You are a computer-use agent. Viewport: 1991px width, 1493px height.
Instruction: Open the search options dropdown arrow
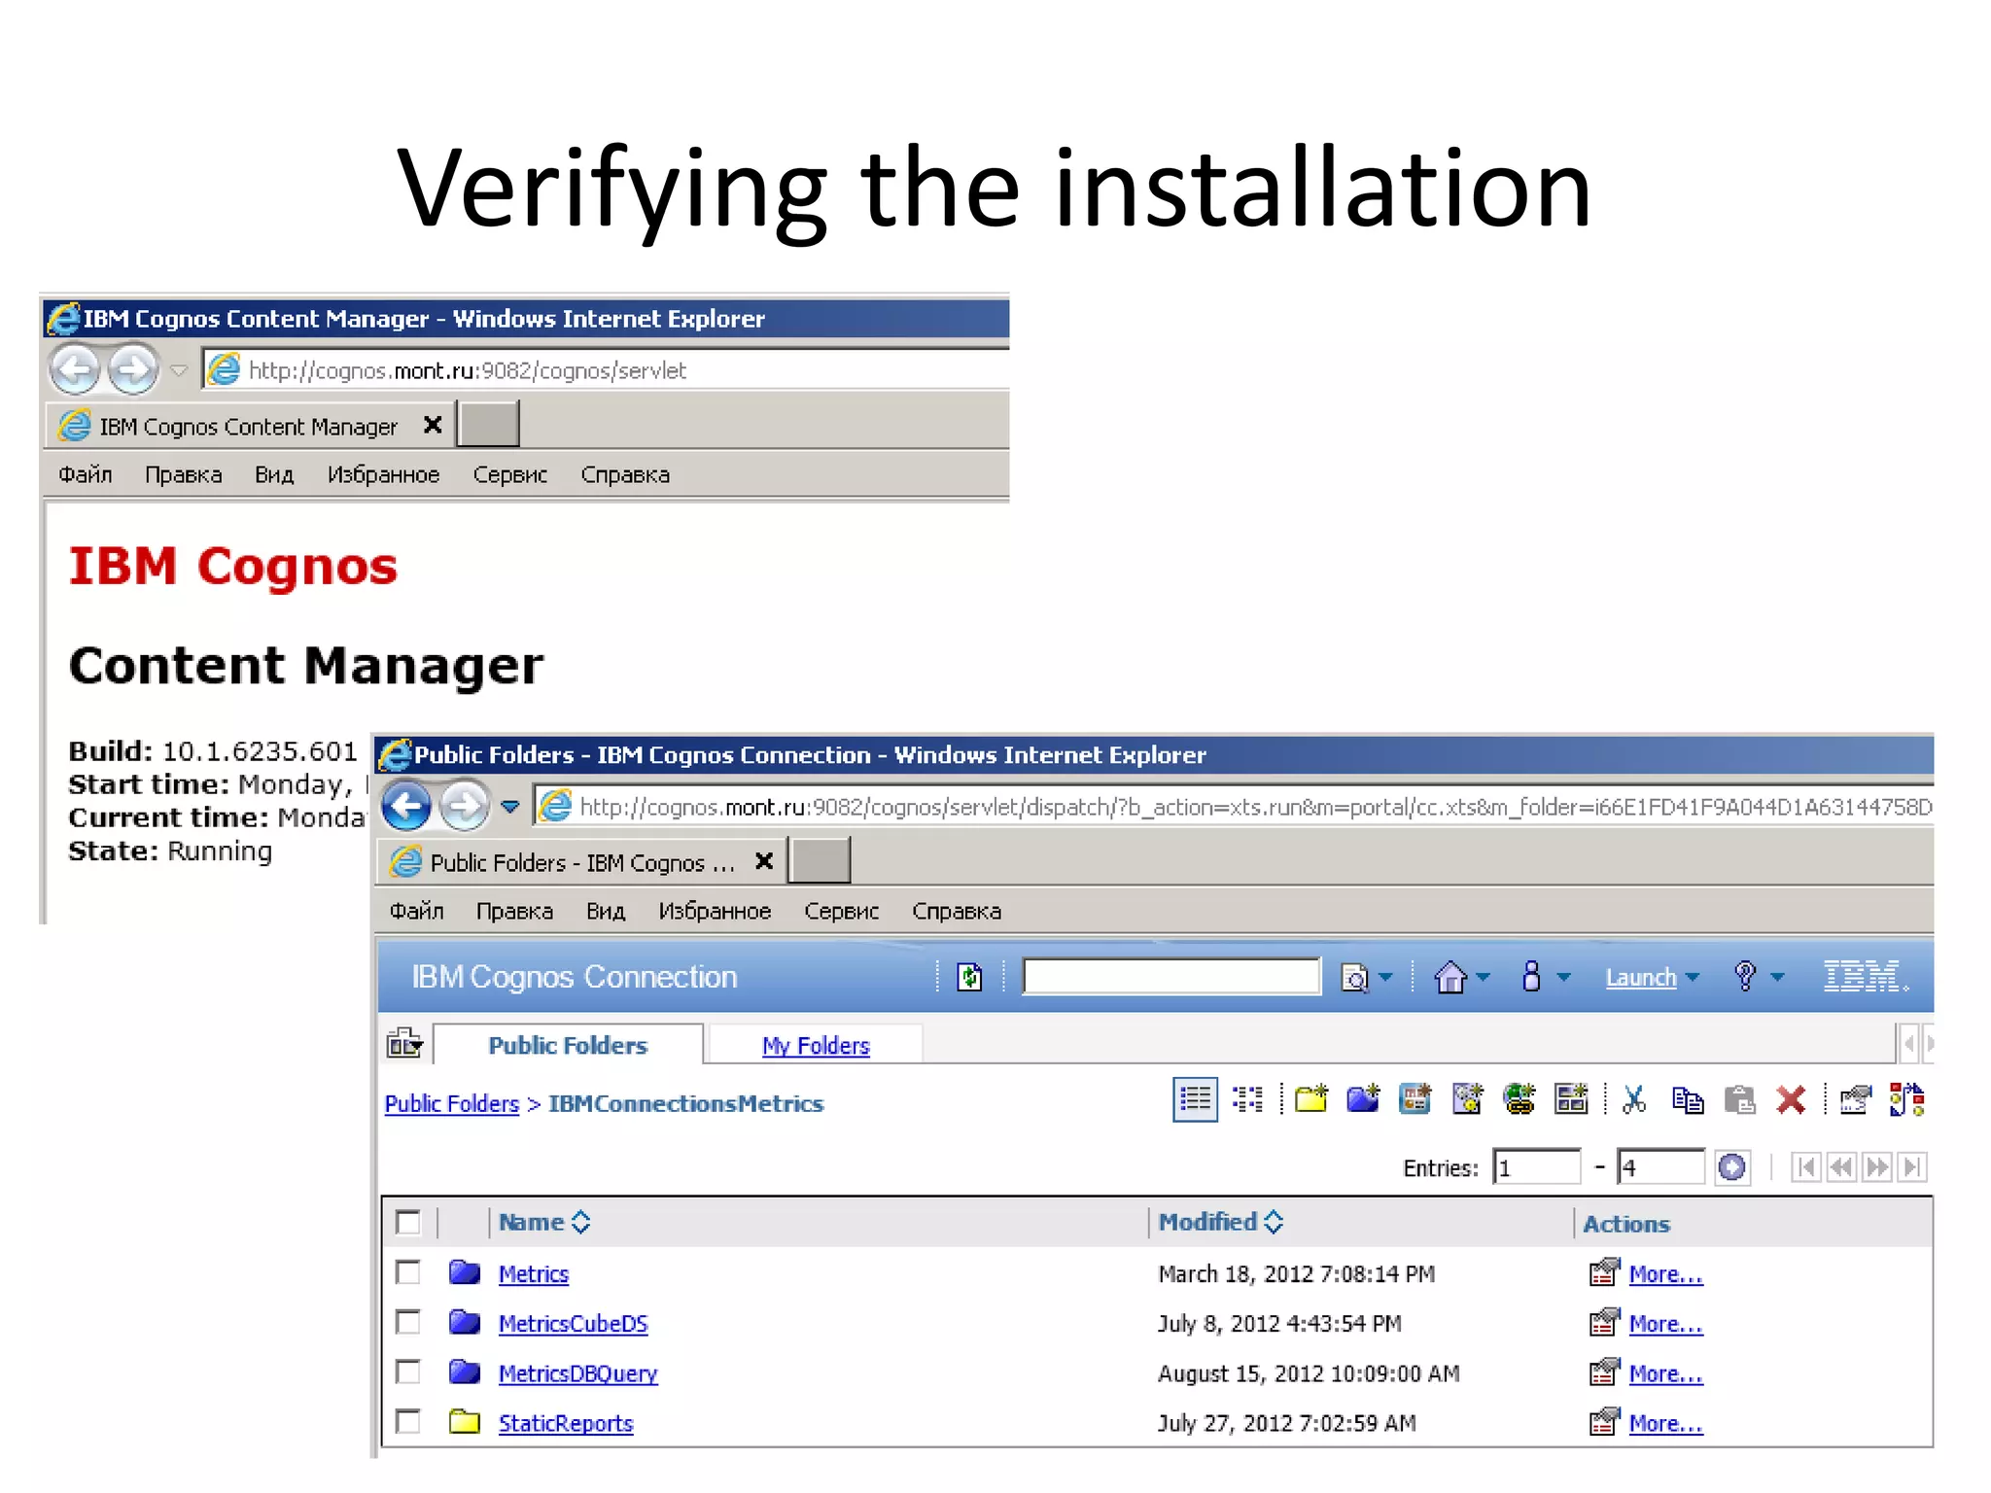point(1385,978)
